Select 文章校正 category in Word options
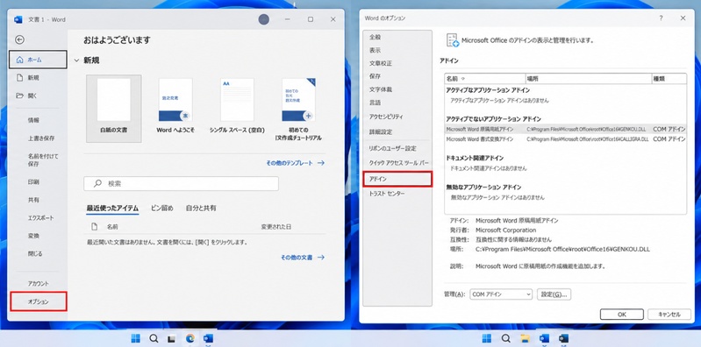The image size is (701, 347). (x=381, y=63)
